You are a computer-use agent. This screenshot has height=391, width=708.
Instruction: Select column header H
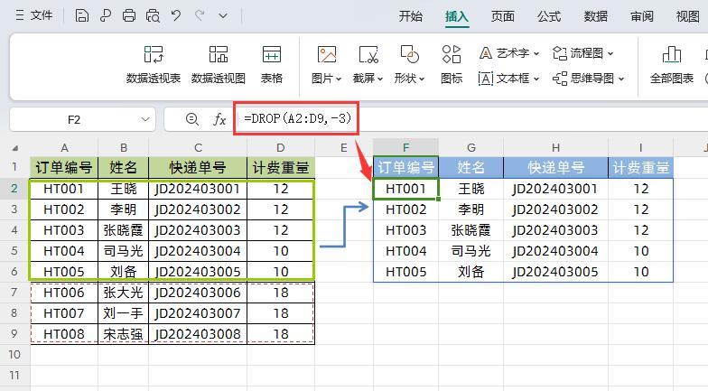[x=556, y=148]
